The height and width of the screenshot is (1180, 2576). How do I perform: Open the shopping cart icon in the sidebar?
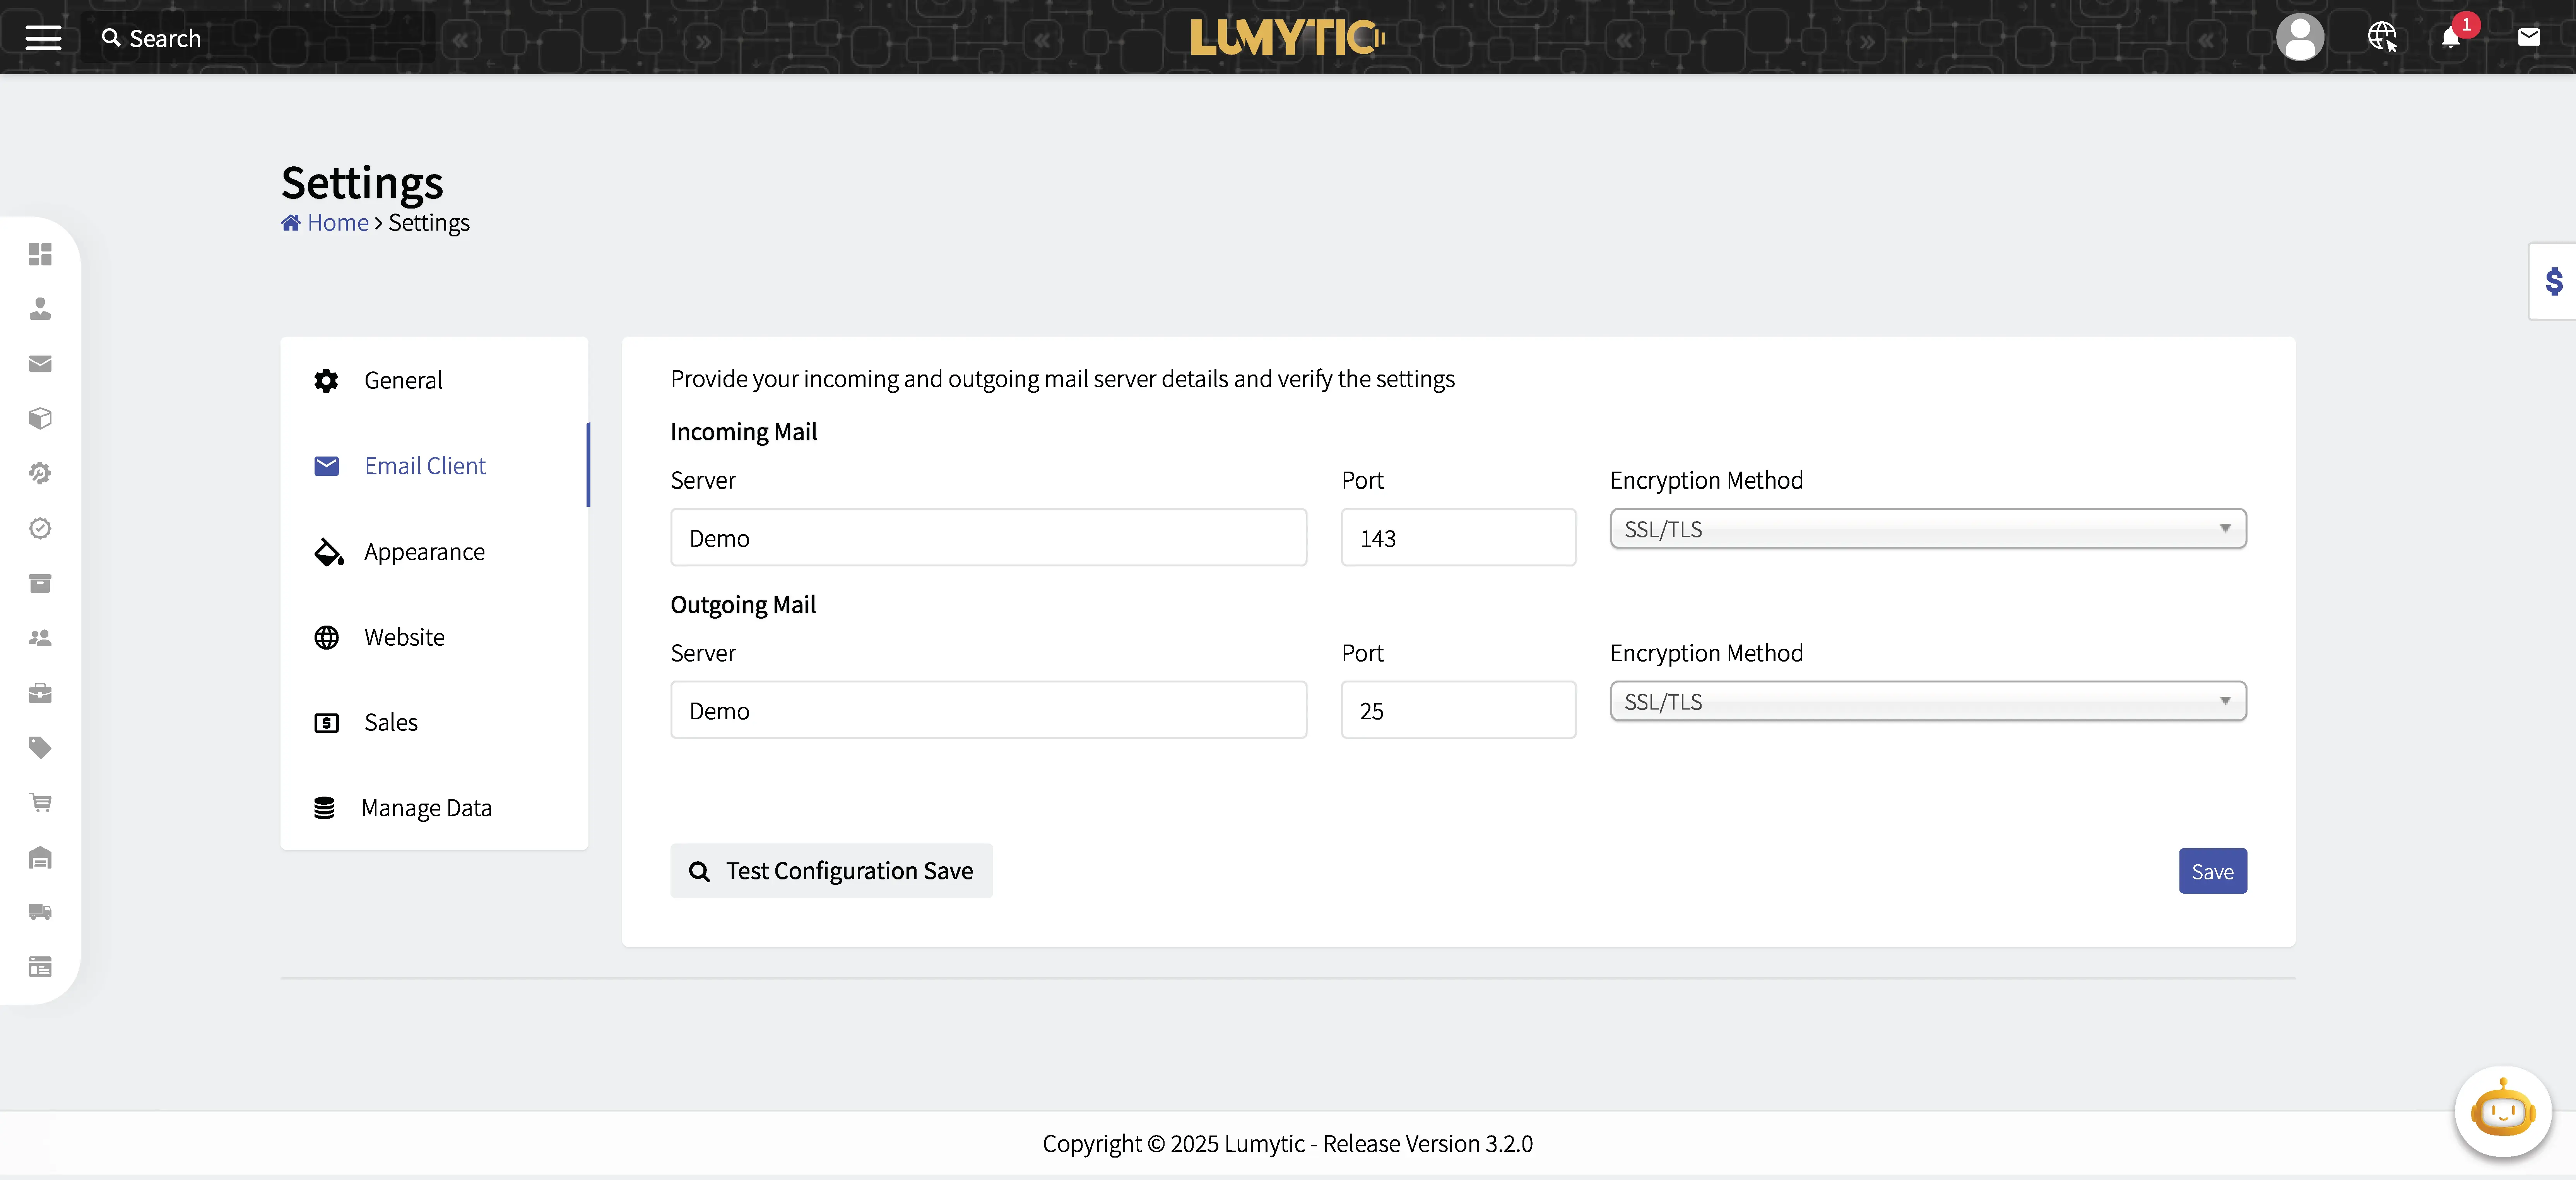(x=40, y=803)
